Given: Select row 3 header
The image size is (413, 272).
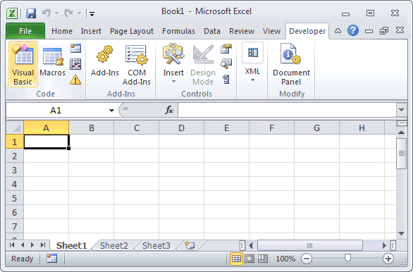Looking at the screenshot, I should pyautogui.click(x=15, y=170).
